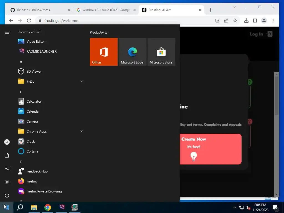Click the muted volume tray icon
The height and width of the screenshot is (213, 284).
pos(248,207)
